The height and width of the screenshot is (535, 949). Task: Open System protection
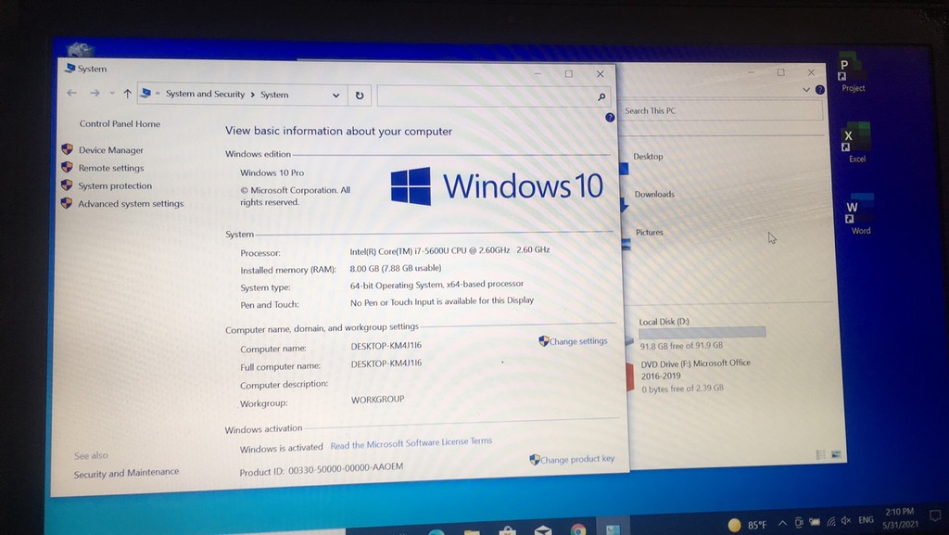coord(114,185)
